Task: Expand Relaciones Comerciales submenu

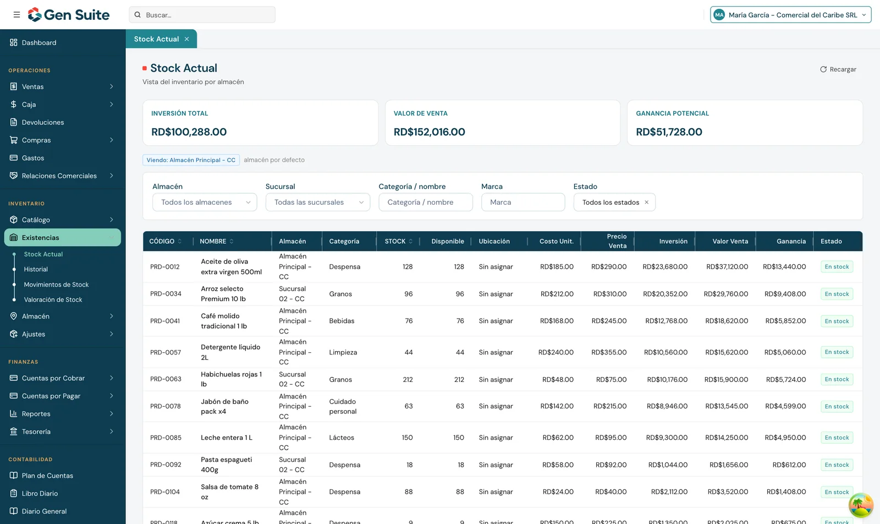Action: tap(112, 176)
